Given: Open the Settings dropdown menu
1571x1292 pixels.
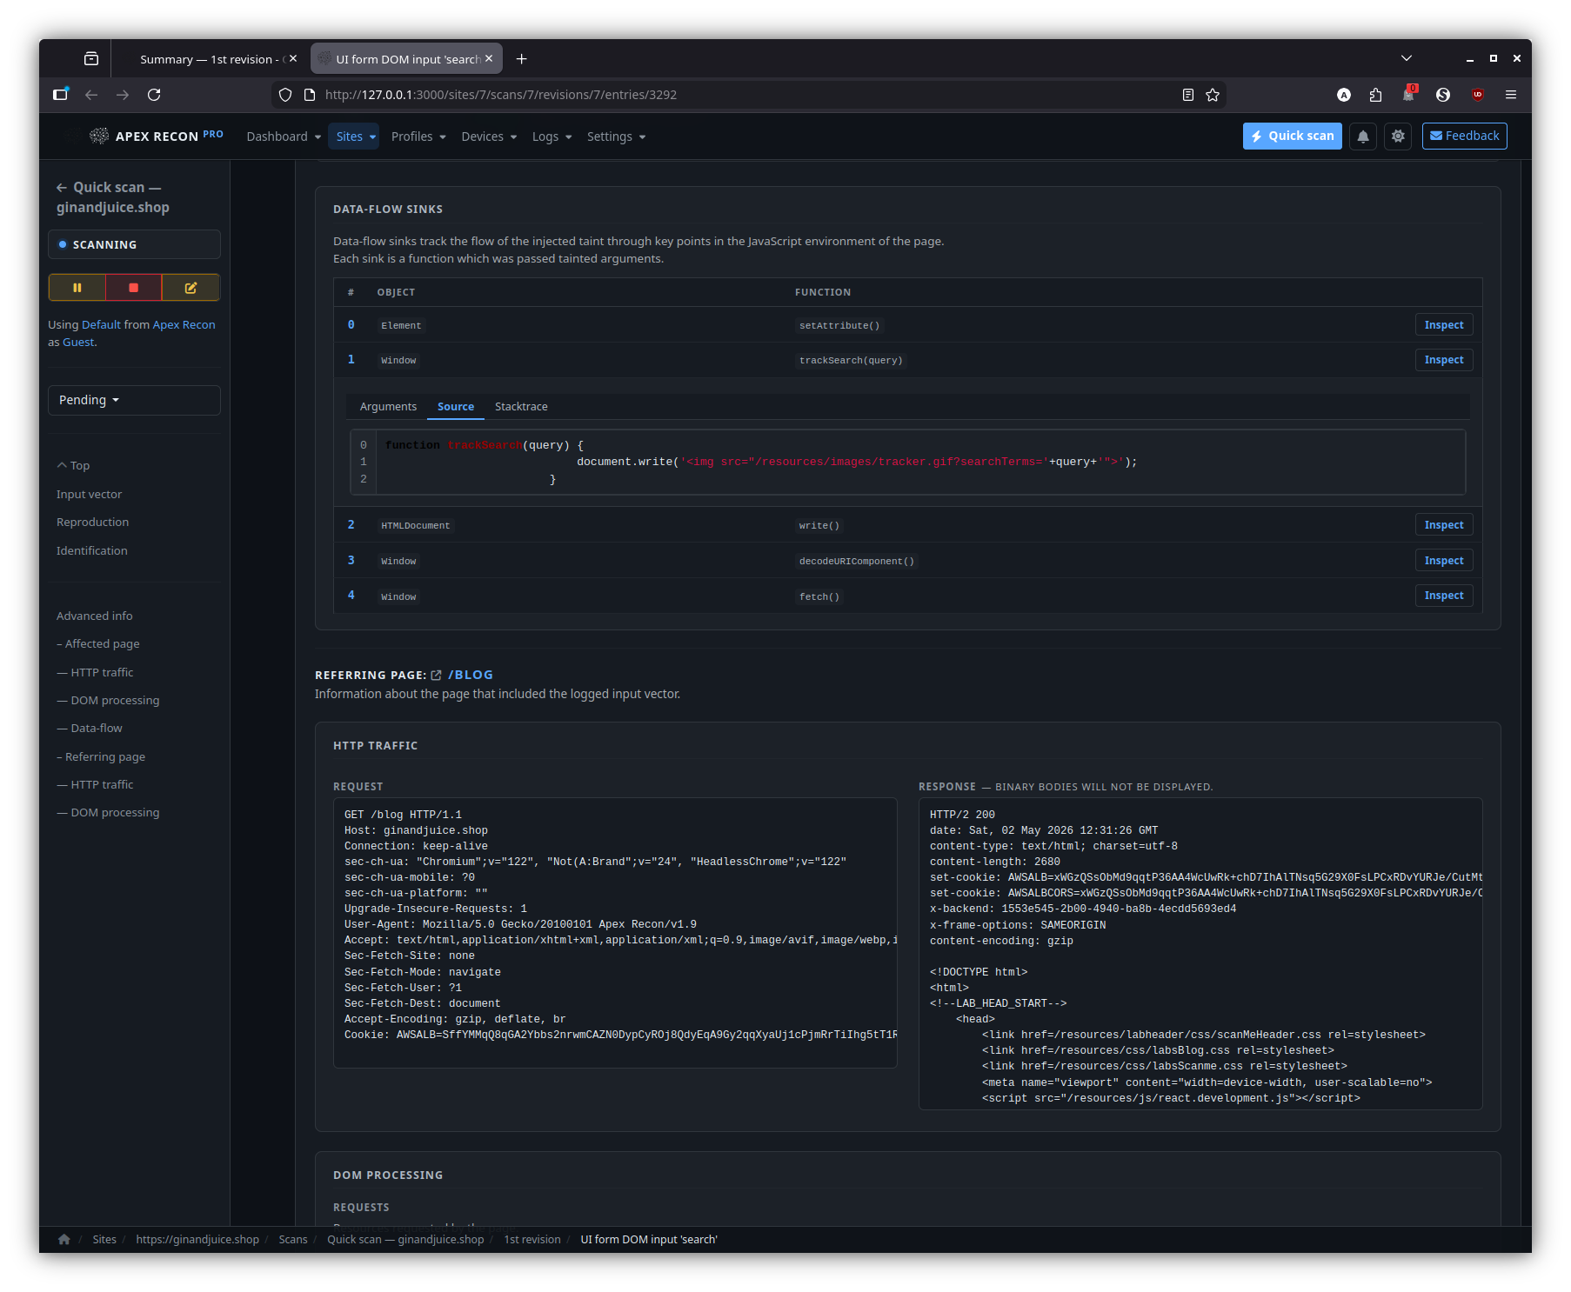Looking at the screenshot, I should click(x=616, y=137).
